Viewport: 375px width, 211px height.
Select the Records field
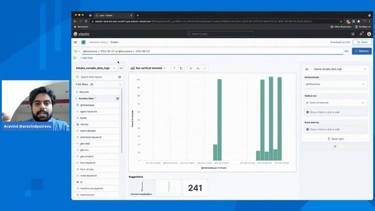[97, 92]
